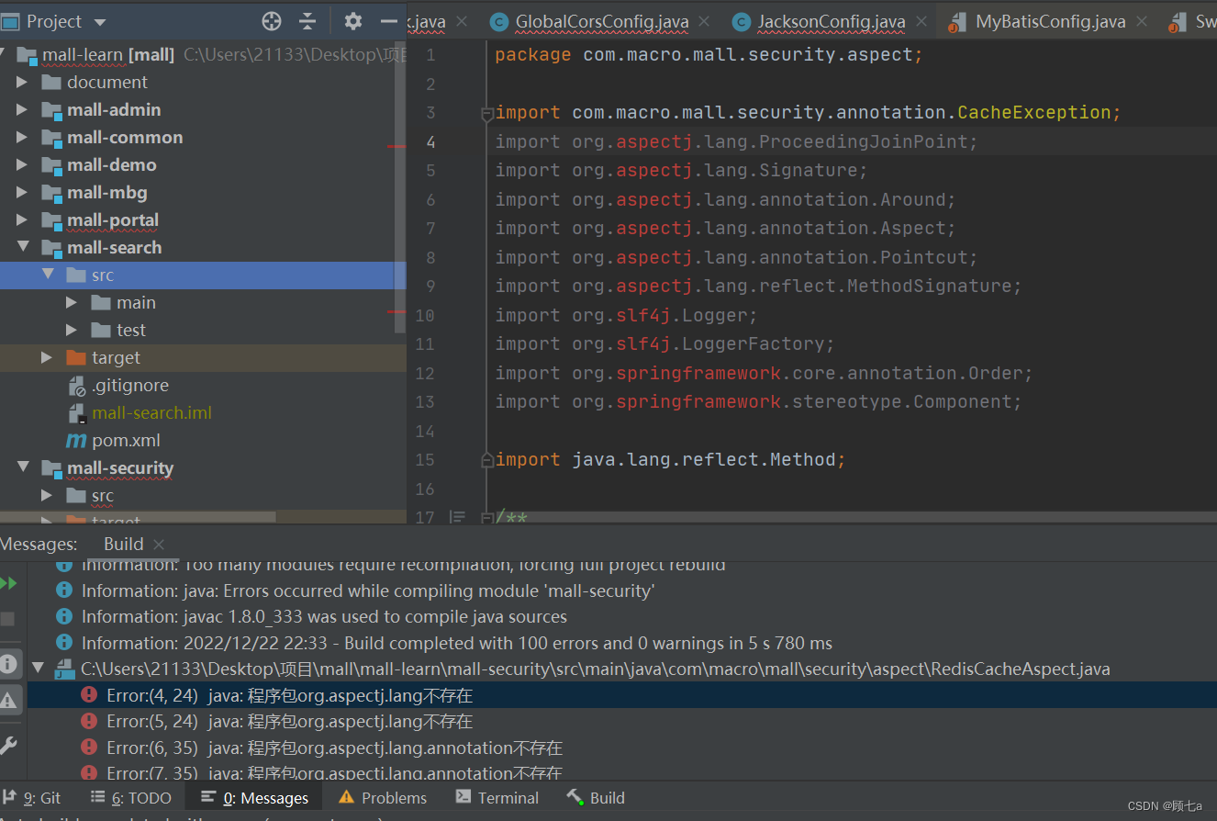Click the CacheException import on line 3
The width and height of the screenshot is (1217, 821).
point(1034,112)
